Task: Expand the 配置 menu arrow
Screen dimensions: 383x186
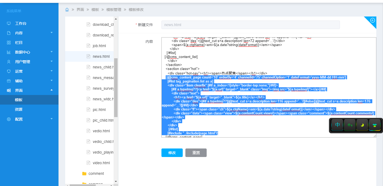Action: coord(52,119)
